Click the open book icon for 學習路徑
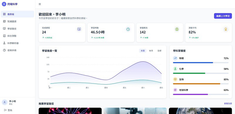The height and width of the screenshot is (114, 235). (x=4, y=29)
